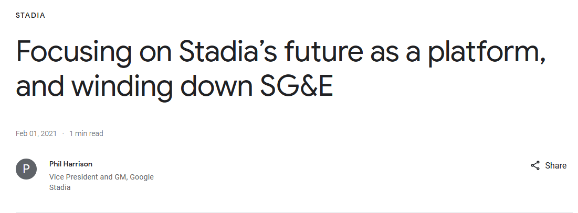Click the word Stadia's in the headline
Image resolution: width=578 pixels, height=213 pixels.
click(x=228, y=51)
